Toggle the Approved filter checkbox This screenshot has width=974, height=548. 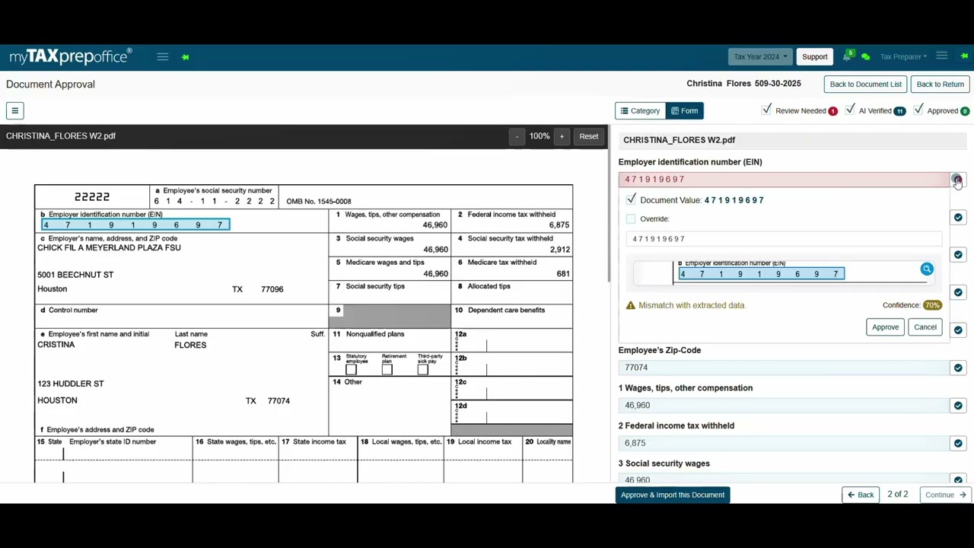[918, 110]
